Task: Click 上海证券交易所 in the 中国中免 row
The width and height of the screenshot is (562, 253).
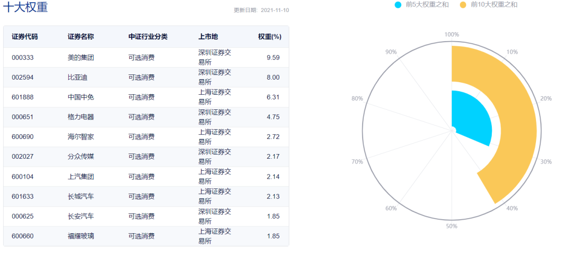Action: coord(215,97)
